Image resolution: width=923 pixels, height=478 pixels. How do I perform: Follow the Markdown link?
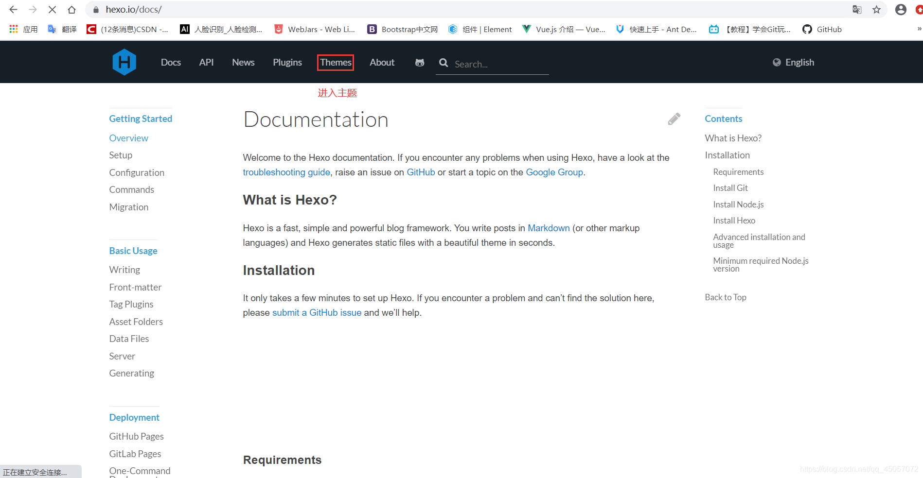click(549, 228)
